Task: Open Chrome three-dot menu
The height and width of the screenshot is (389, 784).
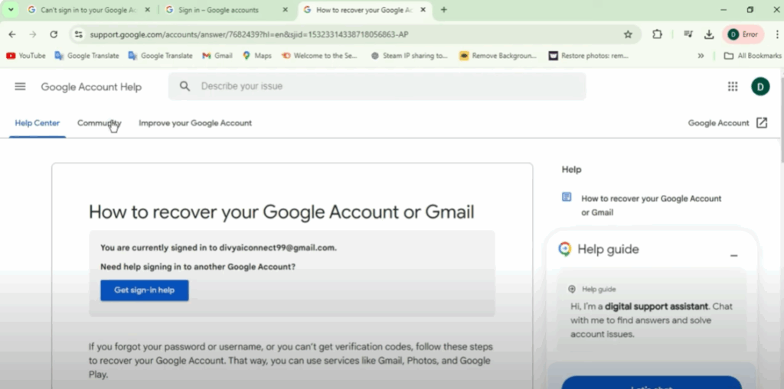Action: click(777, 34)
